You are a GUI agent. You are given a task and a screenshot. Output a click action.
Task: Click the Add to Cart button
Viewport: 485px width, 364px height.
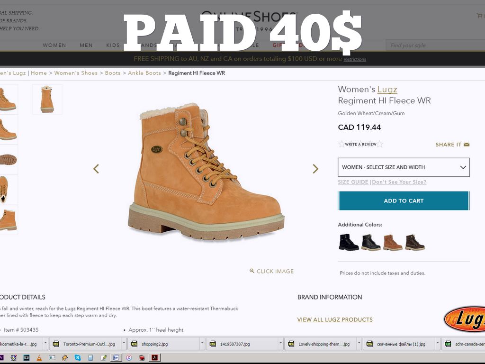pyautogui.click(x=404, y=201)
